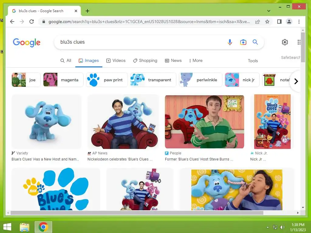Viewport: 311px width, 233px height.
Task: View site info via padlock icon
Action: click(44, 22)
